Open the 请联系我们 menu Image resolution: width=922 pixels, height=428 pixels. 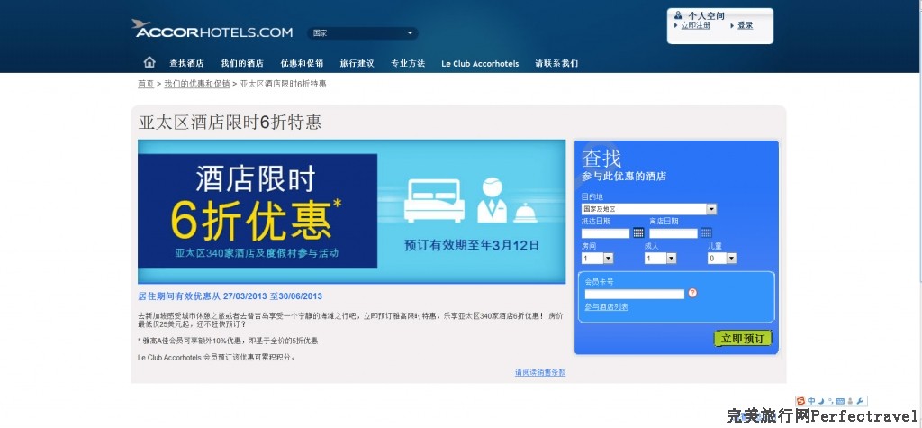pyautogui.click(x=556, y=64)
